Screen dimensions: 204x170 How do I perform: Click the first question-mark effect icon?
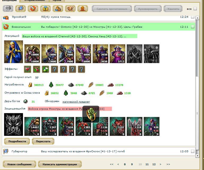click(x=55, y=69)
